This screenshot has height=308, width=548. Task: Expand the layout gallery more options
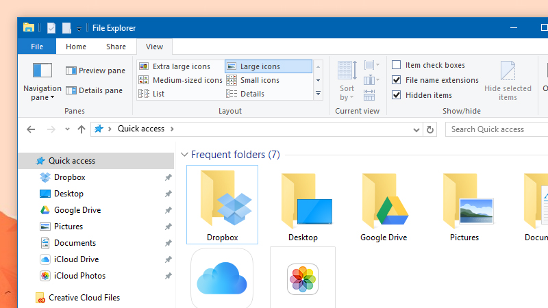pyautogui.click(x=318, y=94)
